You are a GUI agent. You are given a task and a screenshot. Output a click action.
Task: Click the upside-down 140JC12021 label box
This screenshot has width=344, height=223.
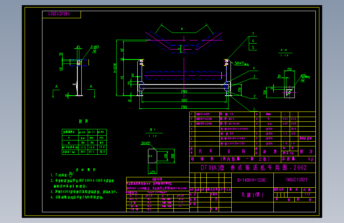(61, 14)
